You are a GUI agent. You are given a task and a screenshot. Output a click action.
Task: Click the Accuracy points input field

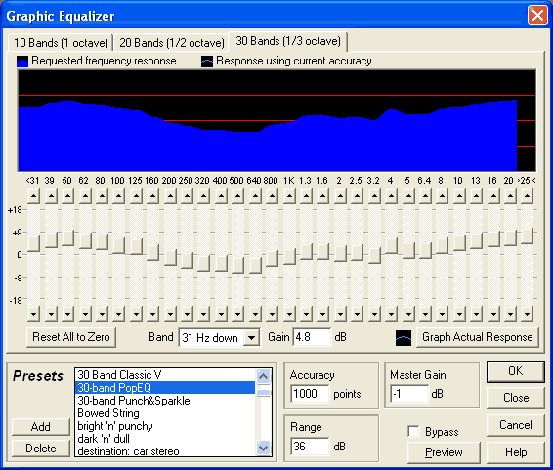coord(310,394)
